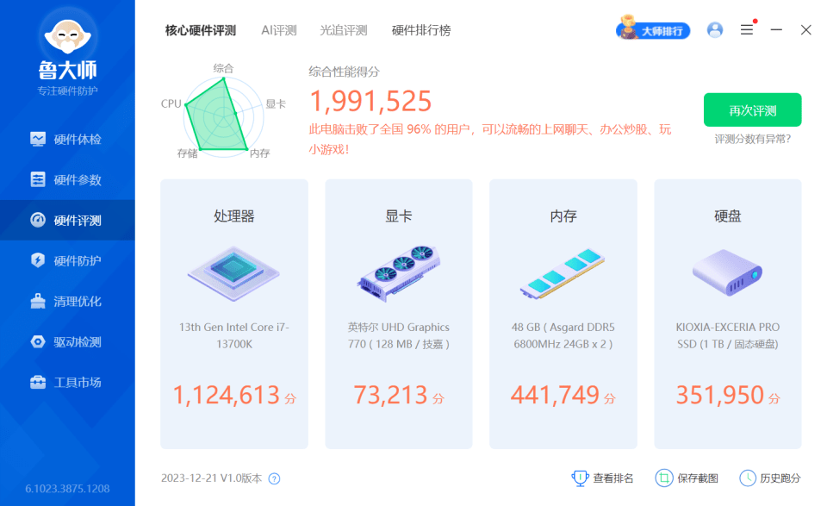This screenshot has width=827, height=506.
Task: Click the 查看排名 trophy icon
Action: [580, 478]
